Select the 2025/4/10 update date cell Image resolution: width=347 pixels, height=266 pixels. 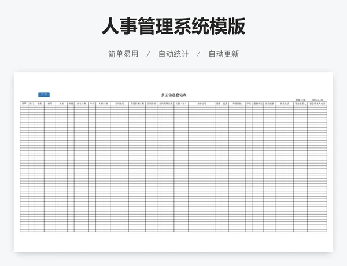[318, 100]
